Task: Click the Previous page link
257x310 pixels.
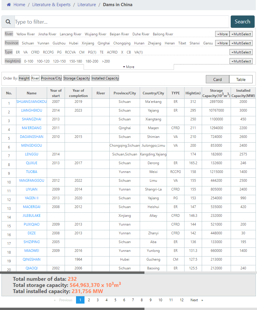Action: (x=63, y=300)
